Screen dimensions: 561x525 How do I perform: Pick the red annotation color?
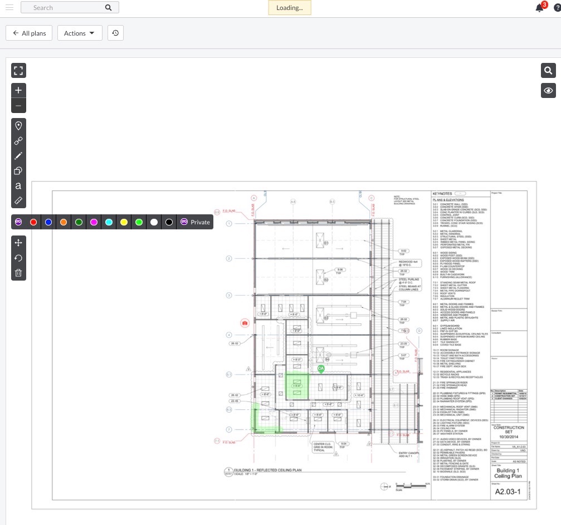point(33,222)
